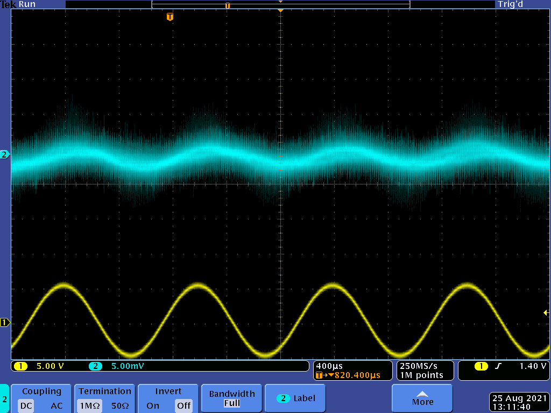551x413 pixels.
Task: Open the Bandwidth Full selector
Action: 232,398
